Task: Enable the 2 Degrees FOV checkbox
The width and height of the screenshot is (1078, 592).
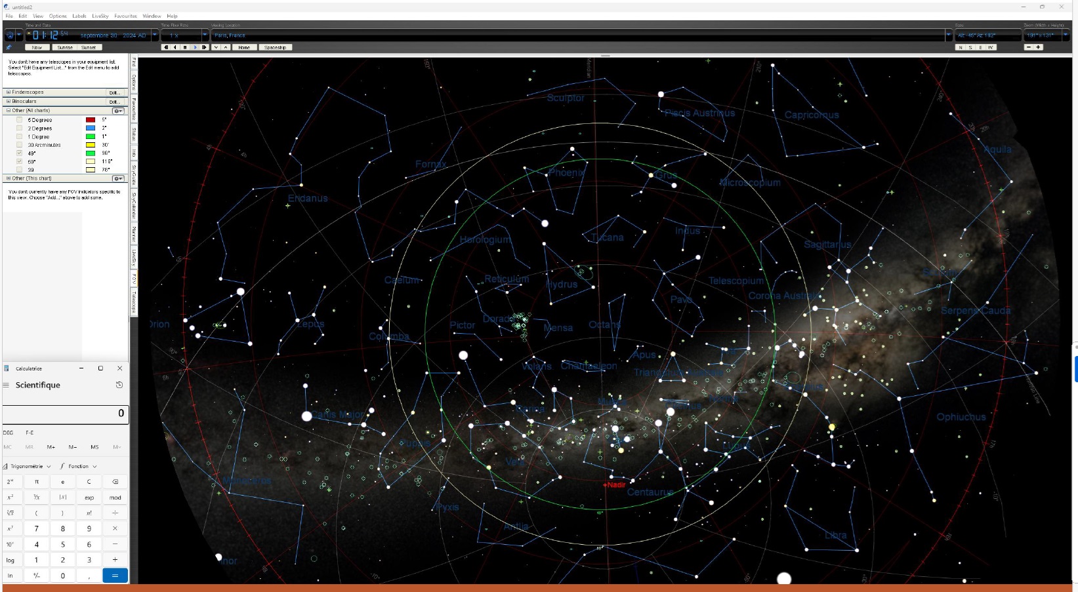Action: pyautogui.click(x=19, y=128)
